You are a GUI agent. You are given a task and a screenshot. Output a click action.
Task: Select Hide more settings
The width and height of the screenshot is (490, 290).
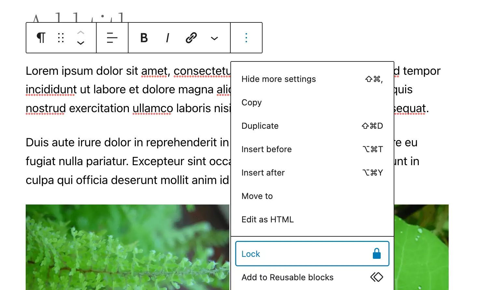pyautogui.click(x=312, y=79)
